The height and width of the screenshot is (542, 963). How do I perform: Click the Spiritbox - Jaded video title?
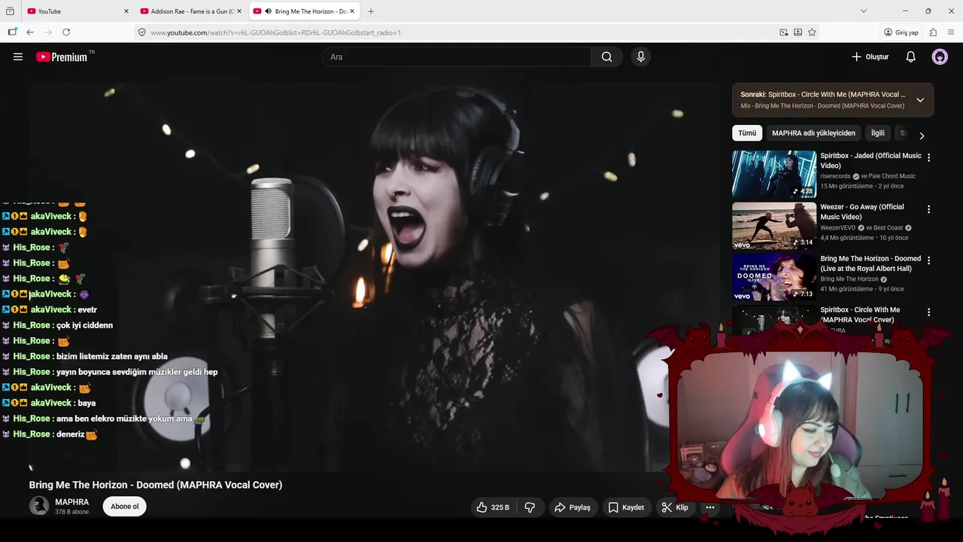coord(870,160)
